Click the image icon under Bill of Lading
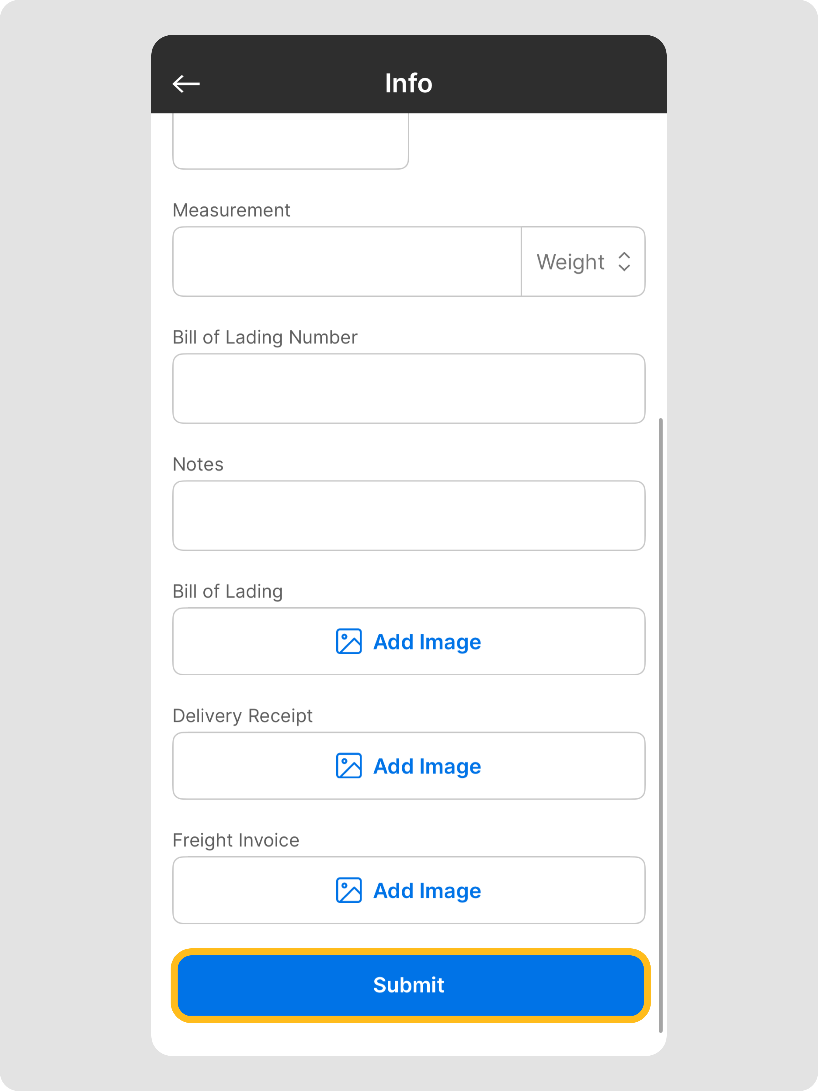The image size is (818, 1091). [349, 641]
